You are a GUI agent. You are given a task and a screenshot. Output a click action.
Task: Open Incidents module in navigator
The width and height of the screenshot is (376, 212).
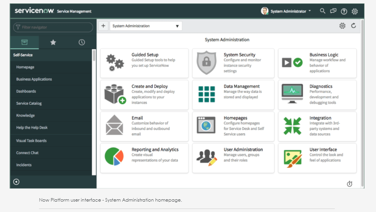pos(24,165)
